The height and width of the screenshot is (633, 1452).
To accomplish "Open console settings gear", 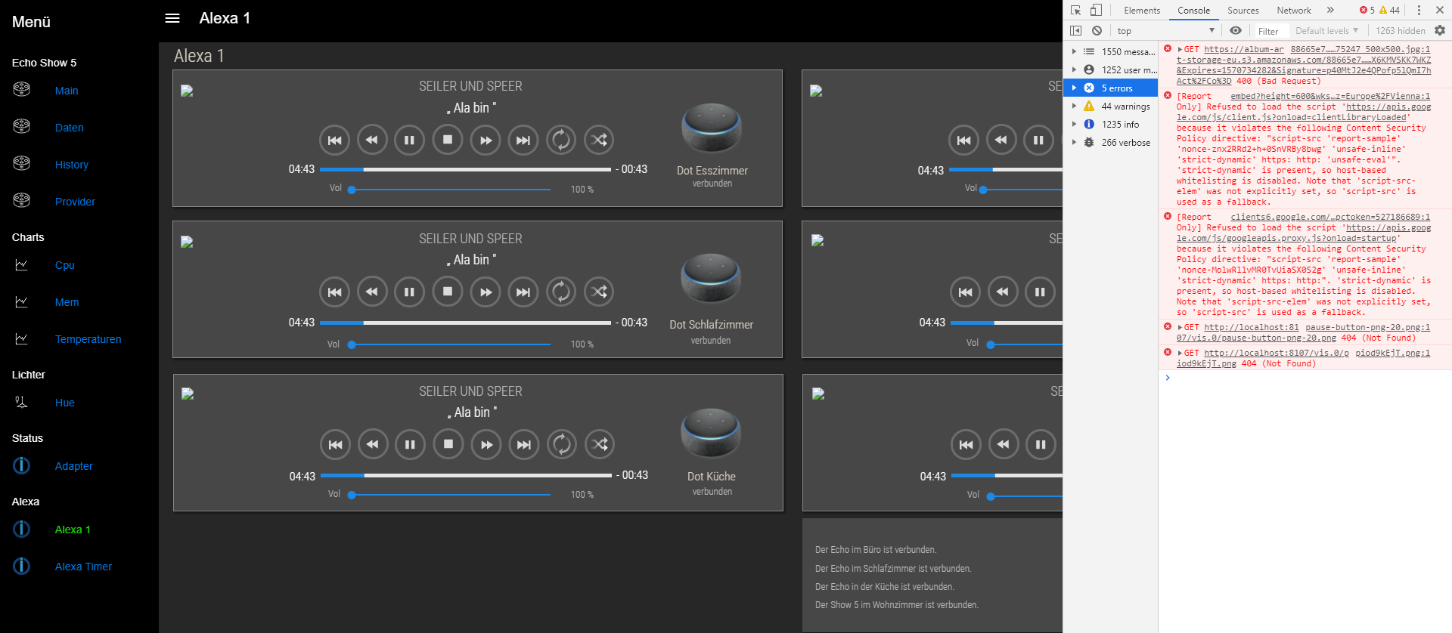I will (1440, 31).
